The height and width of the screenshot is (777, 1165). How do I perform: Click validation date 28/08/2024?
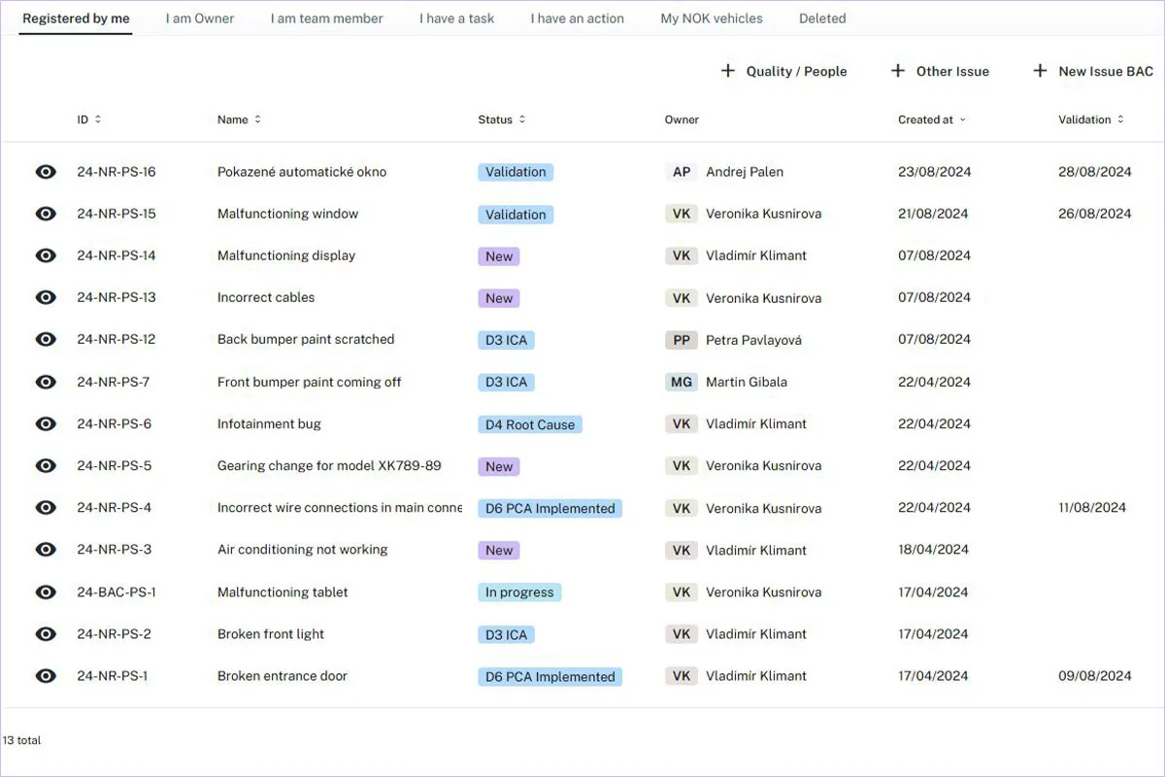tap(1095, 172)
